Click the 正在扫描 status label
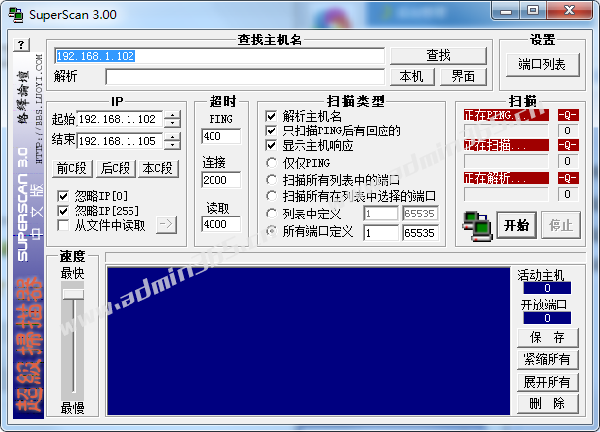The height and width of the screenshot is (432, 600). (x=506, y=145)
